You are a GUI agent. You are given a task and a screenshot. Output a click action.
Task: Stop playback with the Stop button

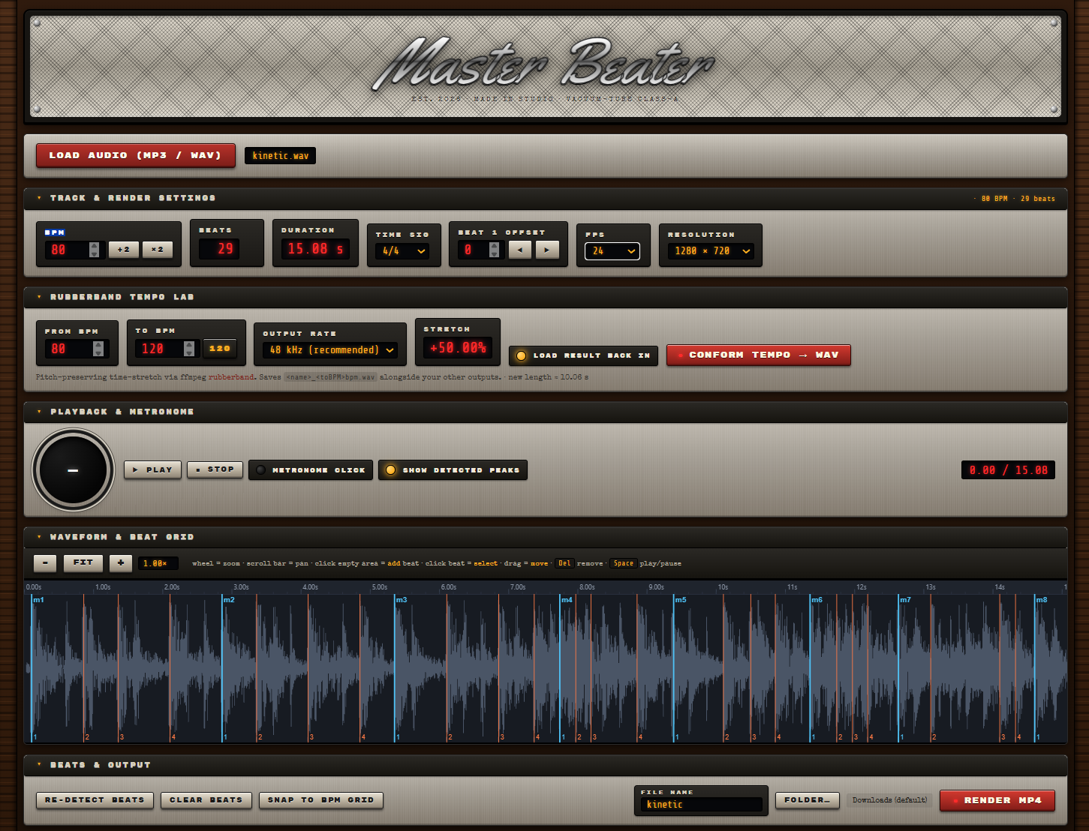click(x=215, y=469)
